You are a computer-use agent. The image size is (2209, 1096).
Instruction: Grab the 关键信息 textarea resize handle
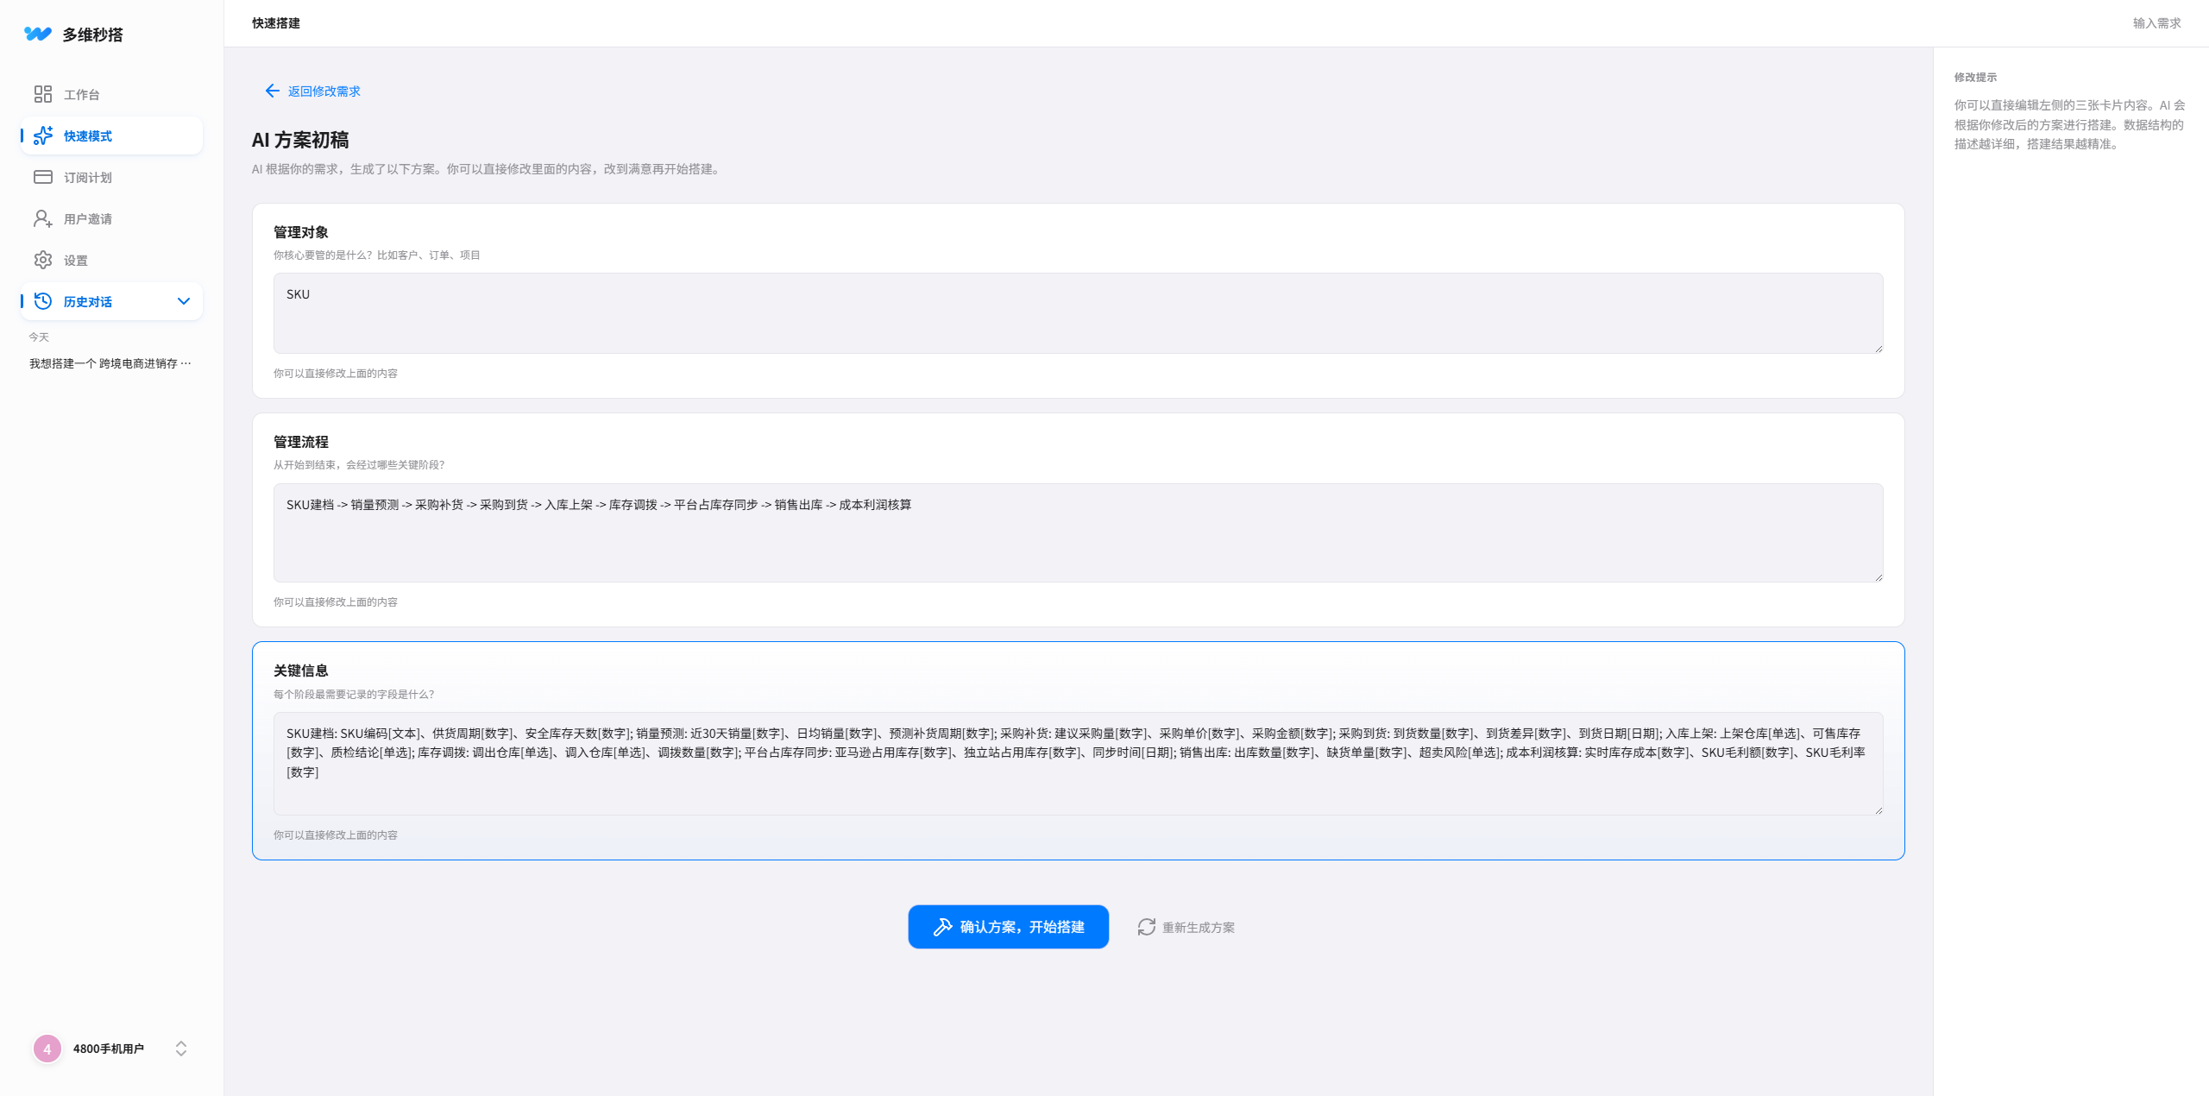coord(1878,809)
